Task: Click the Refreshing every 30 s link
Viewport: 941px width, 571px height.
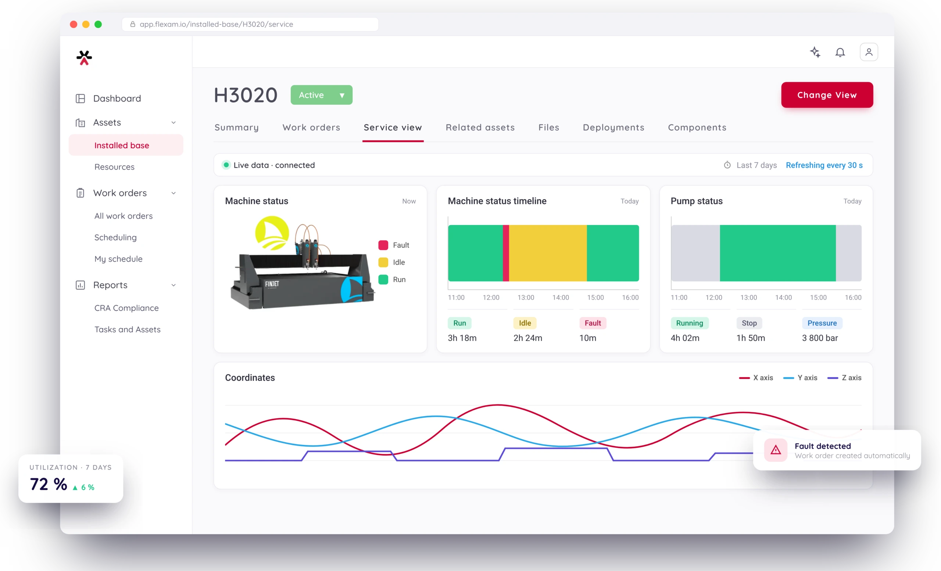Action: tap(824, 165)
